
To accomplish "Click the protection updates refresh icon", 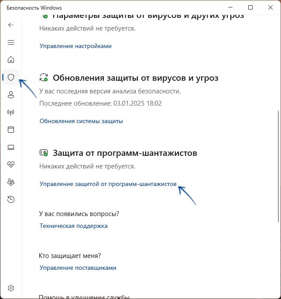I will coord(44,78).
